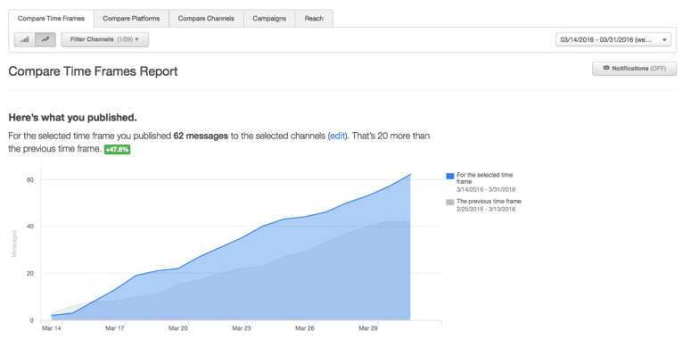Click the vertical Messages axis title
Viewport: 683px width, 364px height.
tap(14, 244)
